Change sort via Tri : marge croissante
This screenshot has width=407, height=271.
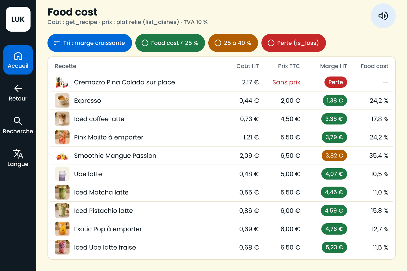[90, 43]
